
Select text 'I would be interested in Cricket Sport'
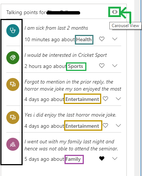tap(66, 55)
